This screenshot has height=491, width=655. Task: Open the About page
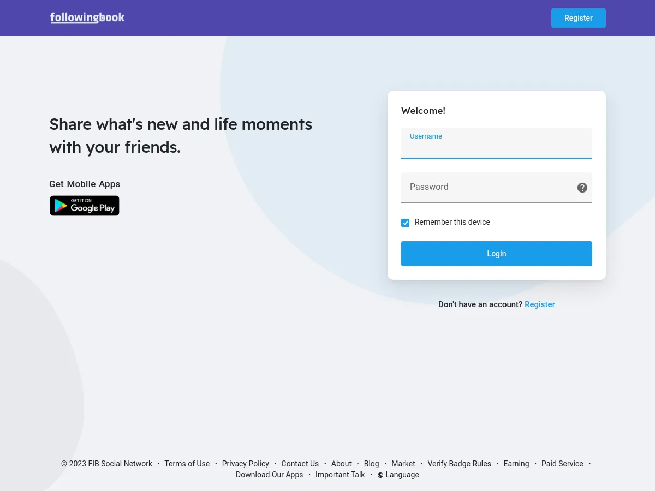(341, 464)
